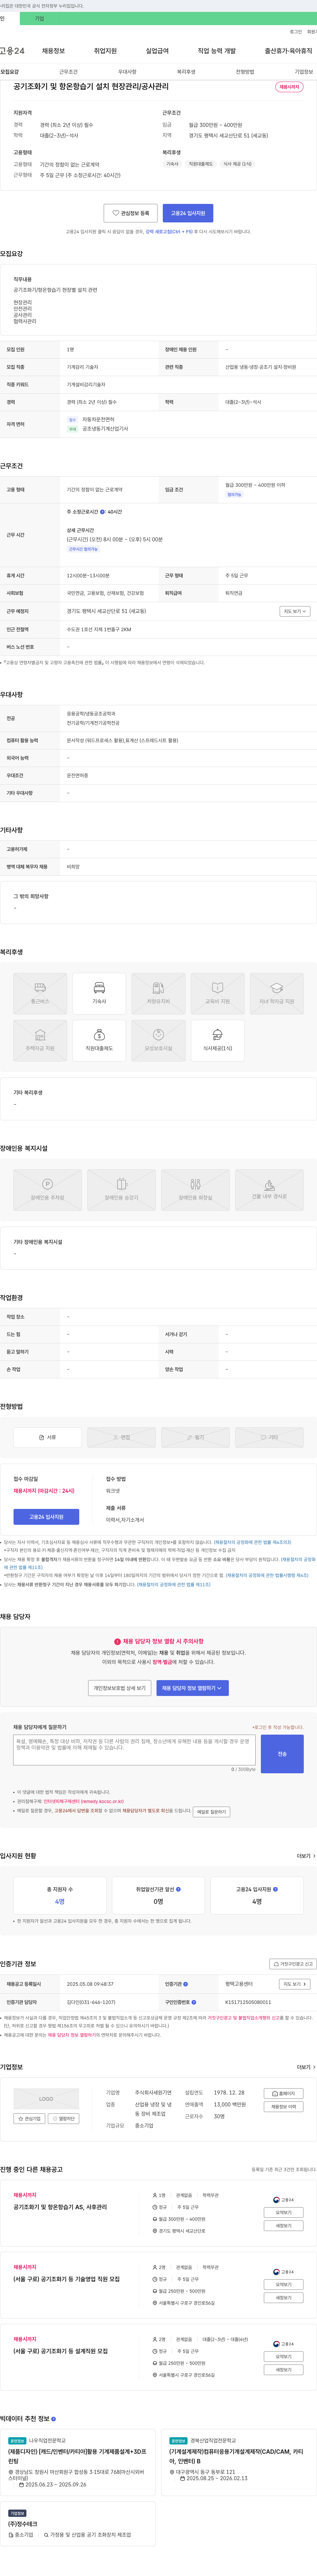Click the heart icon on 관심정보 등록

116,213
